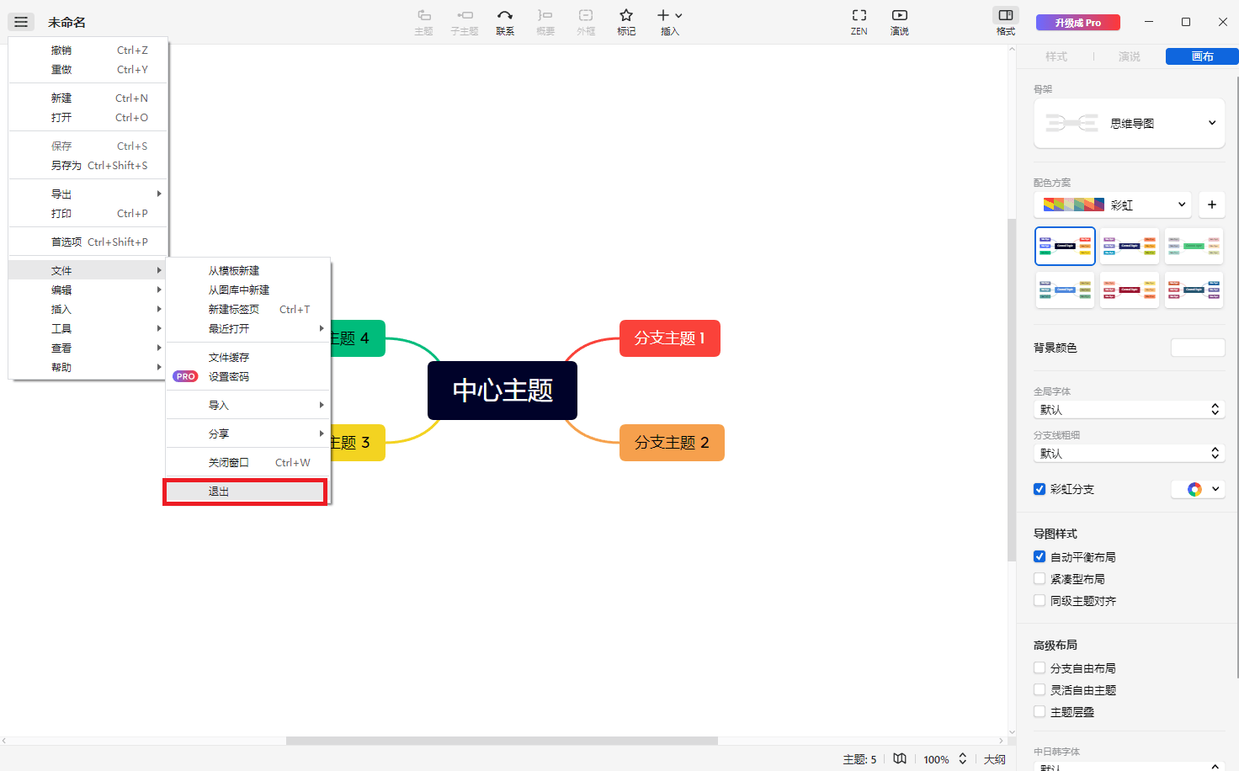Select the 分支主题 2 node
The width and height of the screenshot is (1239, 771).
coord(672,443)
